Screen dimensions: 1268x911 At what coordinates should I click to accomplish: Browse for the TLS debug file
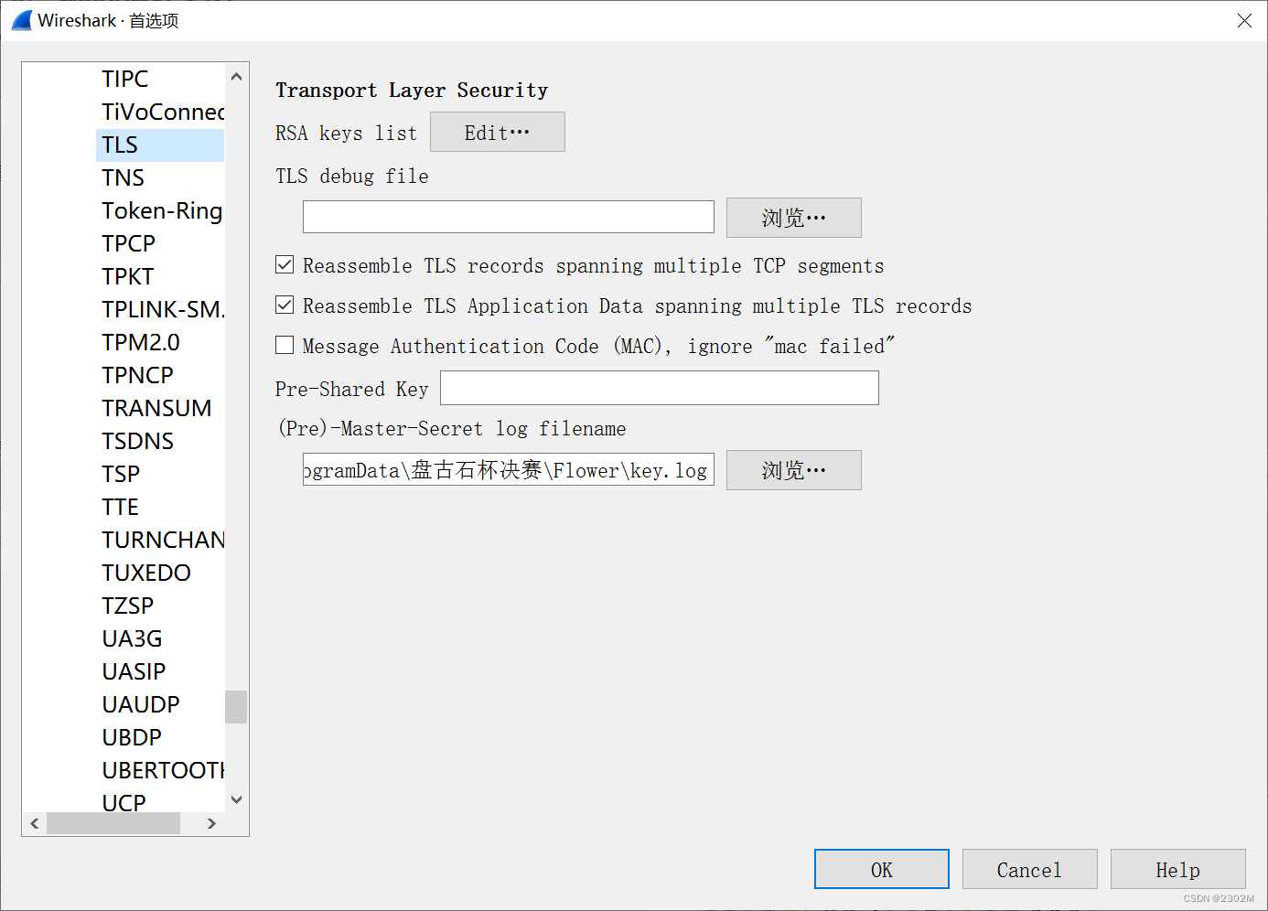pos(794,218)
